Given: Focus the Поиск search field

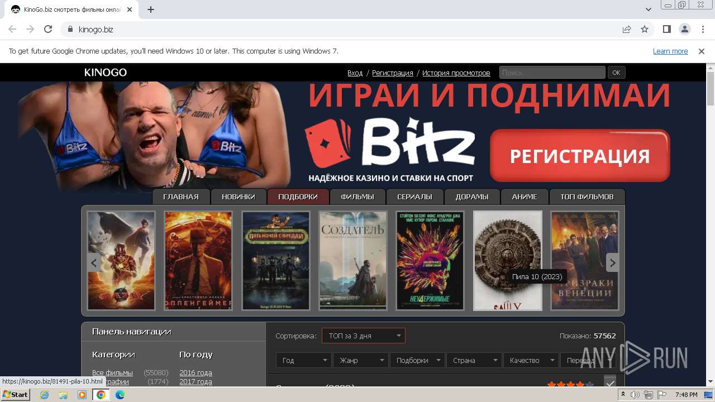Looking at the screenshot, I should pyautogui.click(x=552, y=73).
